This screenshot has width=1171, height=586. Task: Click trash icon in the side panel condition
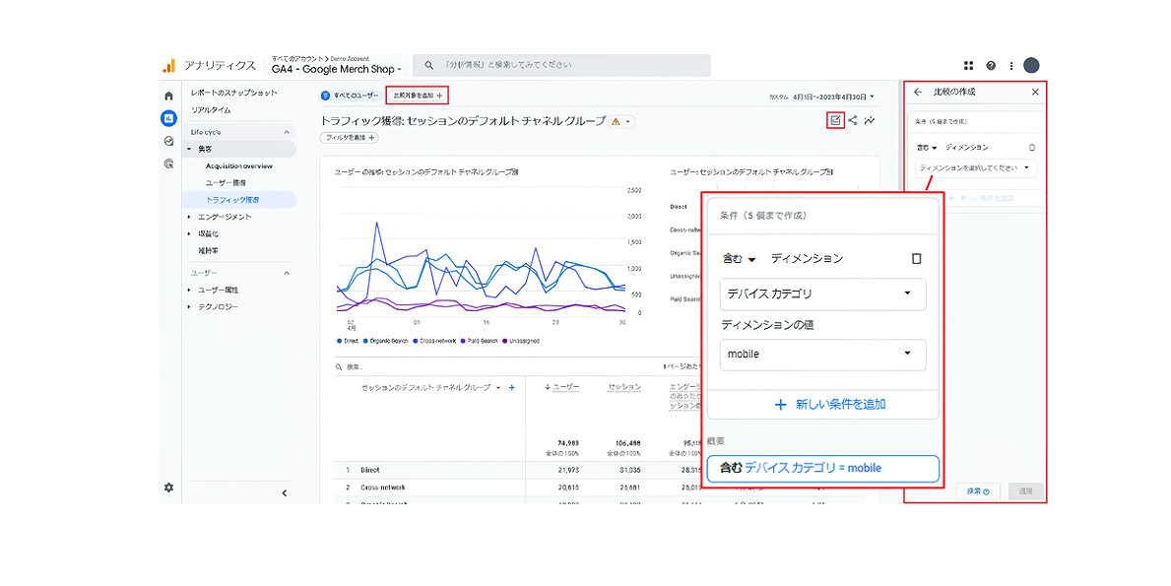coord(1032,147)
